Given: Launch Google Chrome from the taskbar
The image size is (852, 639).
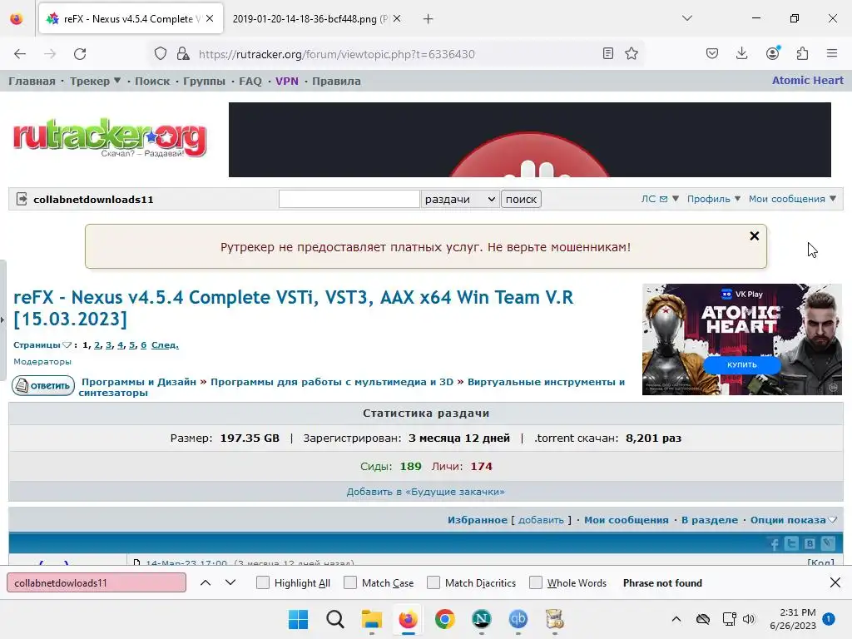Looking at the screenshot, I should 445,619.
